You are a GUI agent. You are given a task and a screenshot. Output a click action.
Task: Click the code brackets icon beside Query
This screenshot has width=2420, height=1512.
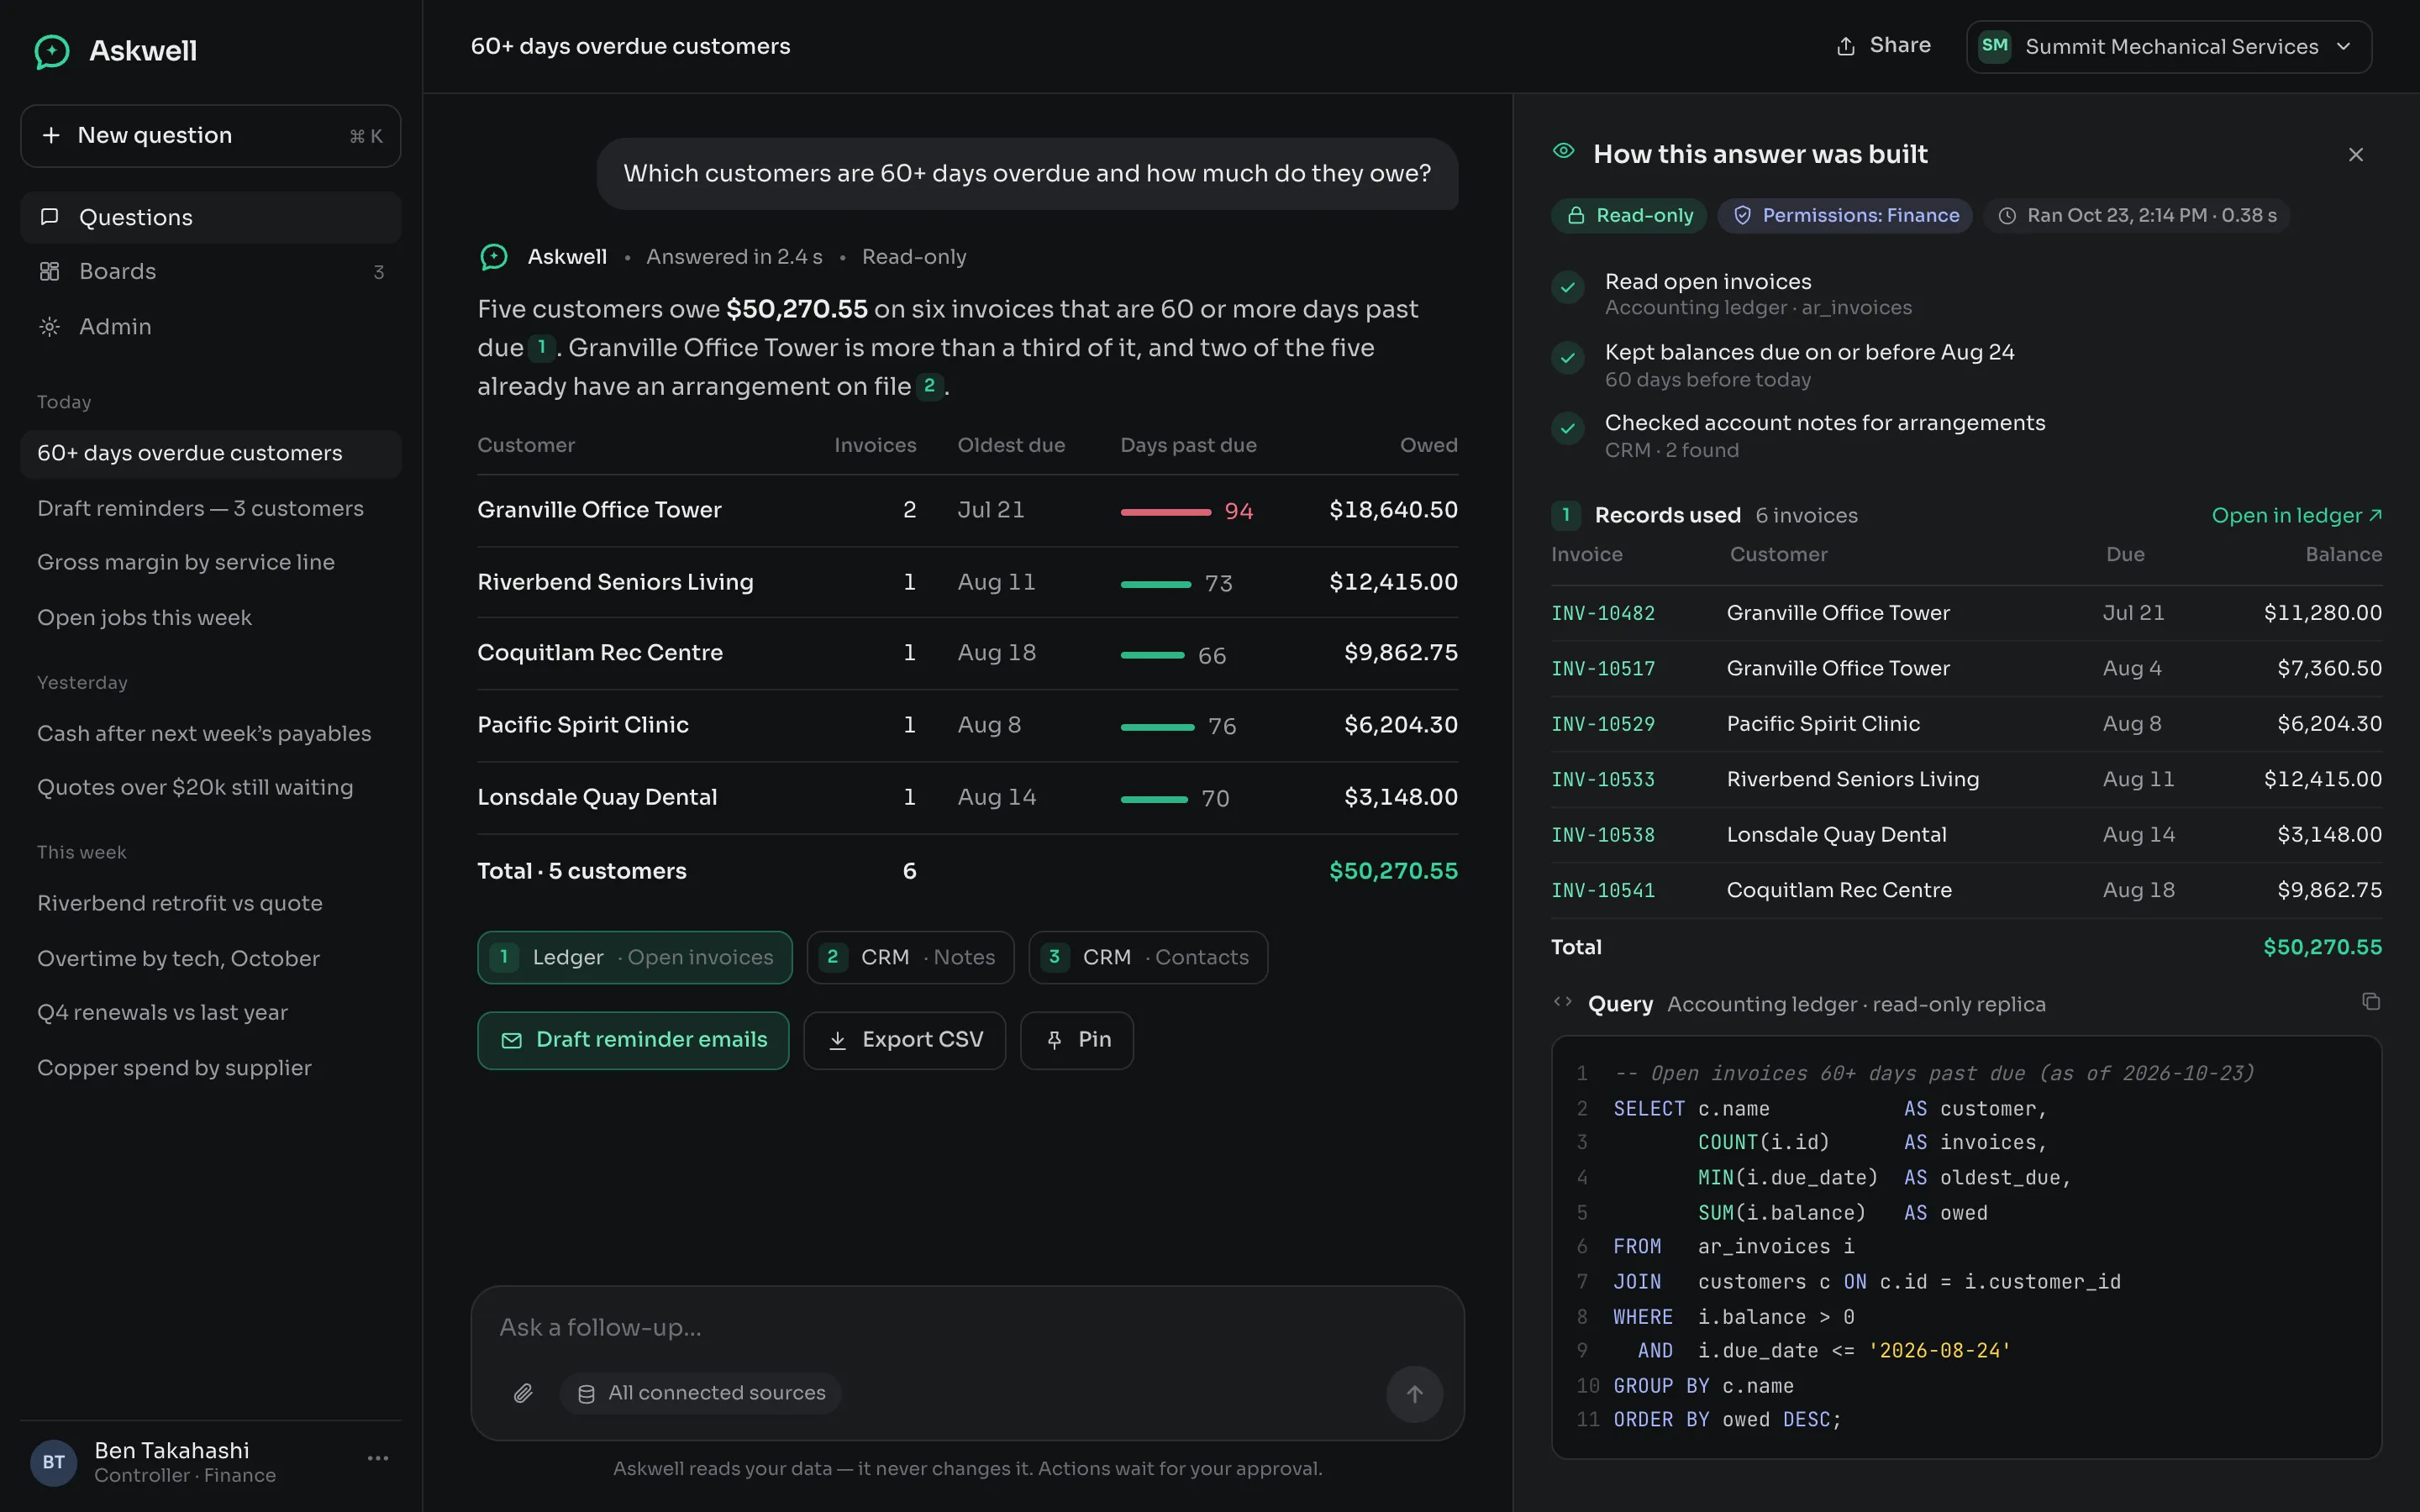click(x=1562, y=1002)
